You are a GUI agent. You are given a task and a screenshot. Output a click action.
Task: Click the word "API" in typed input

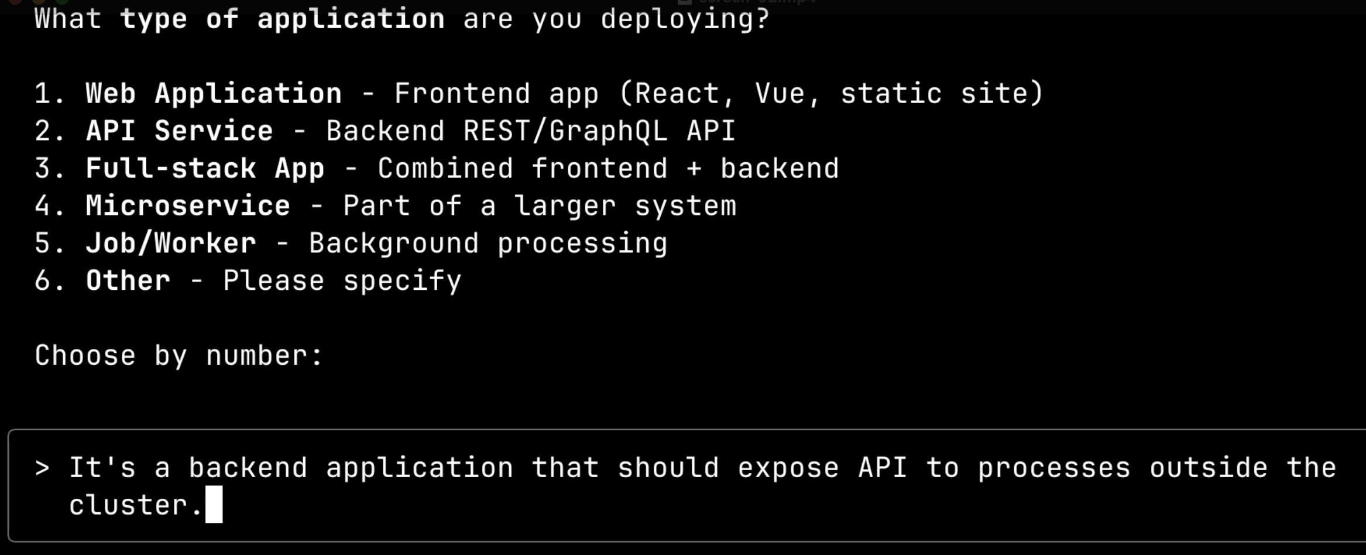tap(883, 468)
